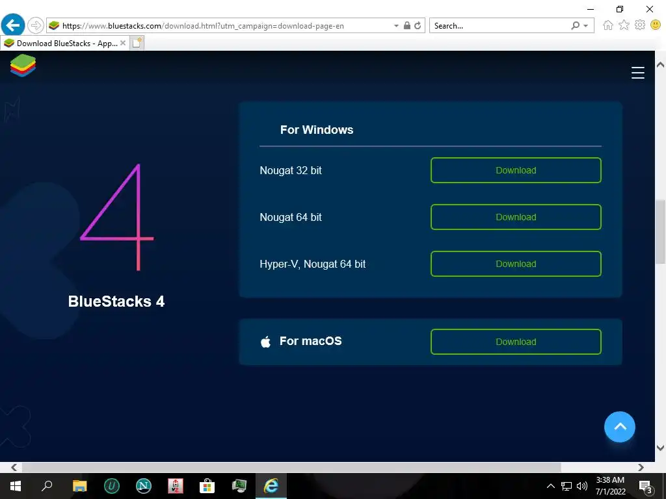666x499 pixels.
Task: Click the browser Forward arrow button
Action: click(36, 25)
